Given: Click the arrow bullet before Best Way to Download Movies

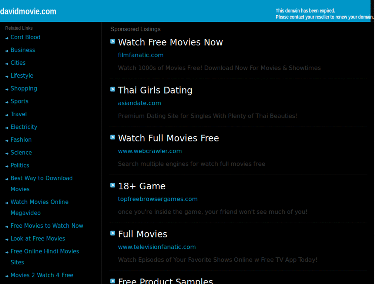Looking at the screenshot, I should [7, 179].
